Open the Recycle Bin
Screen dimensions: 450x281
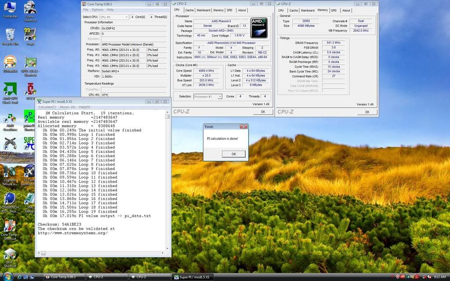pos(10,37)
